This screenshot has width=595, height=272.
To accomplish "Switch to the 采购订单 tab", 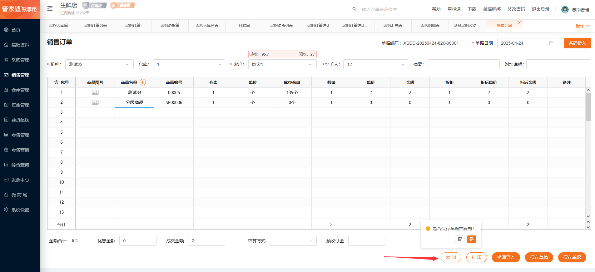I will 133,26.
